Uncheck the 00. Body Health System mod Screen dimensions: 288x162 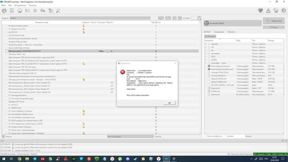tap(6, 26)
